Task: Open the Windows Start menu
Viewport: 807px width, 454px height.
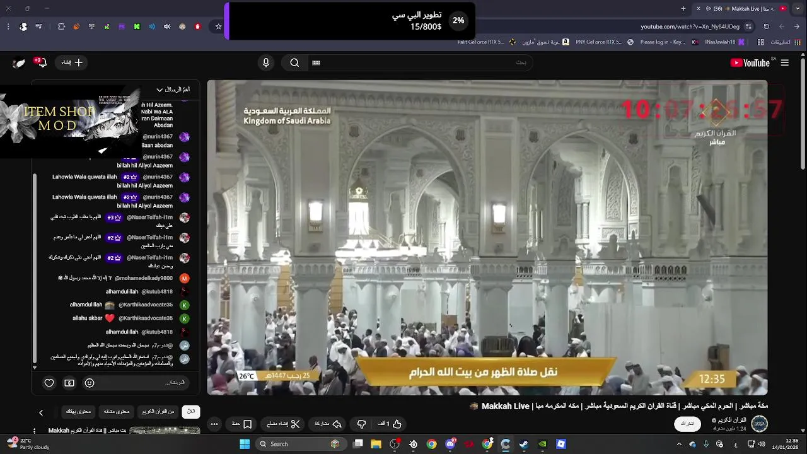Action: pyautogui.click(x=245, y=444)
